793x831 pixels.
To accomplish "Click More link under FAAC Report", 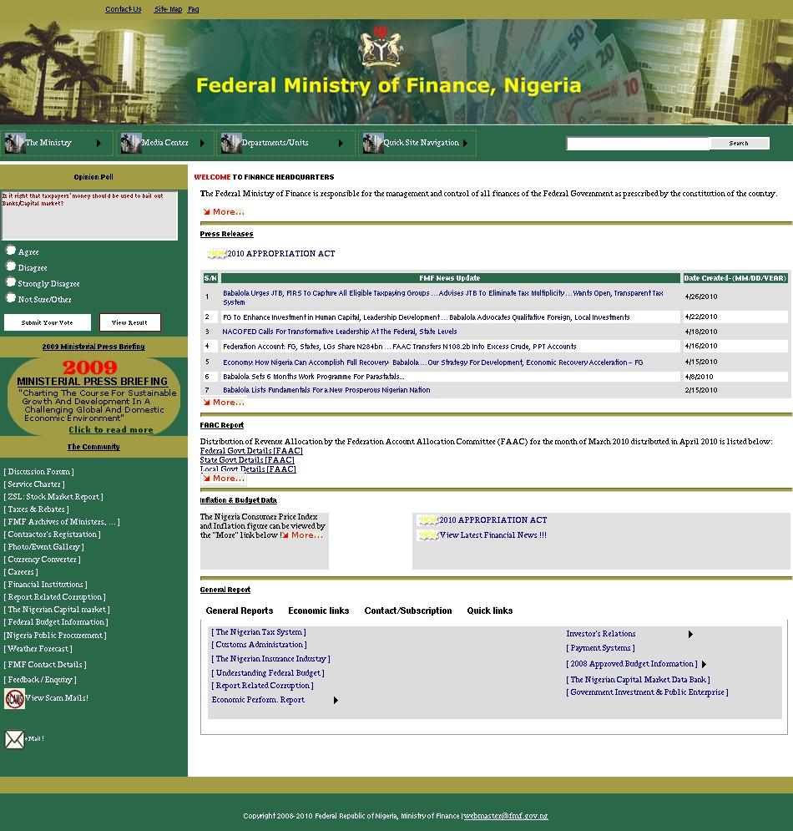I will [x=224, y=478].
